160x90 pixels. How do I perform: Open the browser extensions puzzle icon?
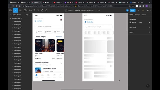(140, 6)
